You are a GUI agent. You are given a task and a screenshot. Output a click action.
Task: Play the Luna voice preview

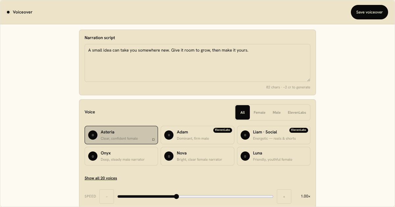pos(245,156)
